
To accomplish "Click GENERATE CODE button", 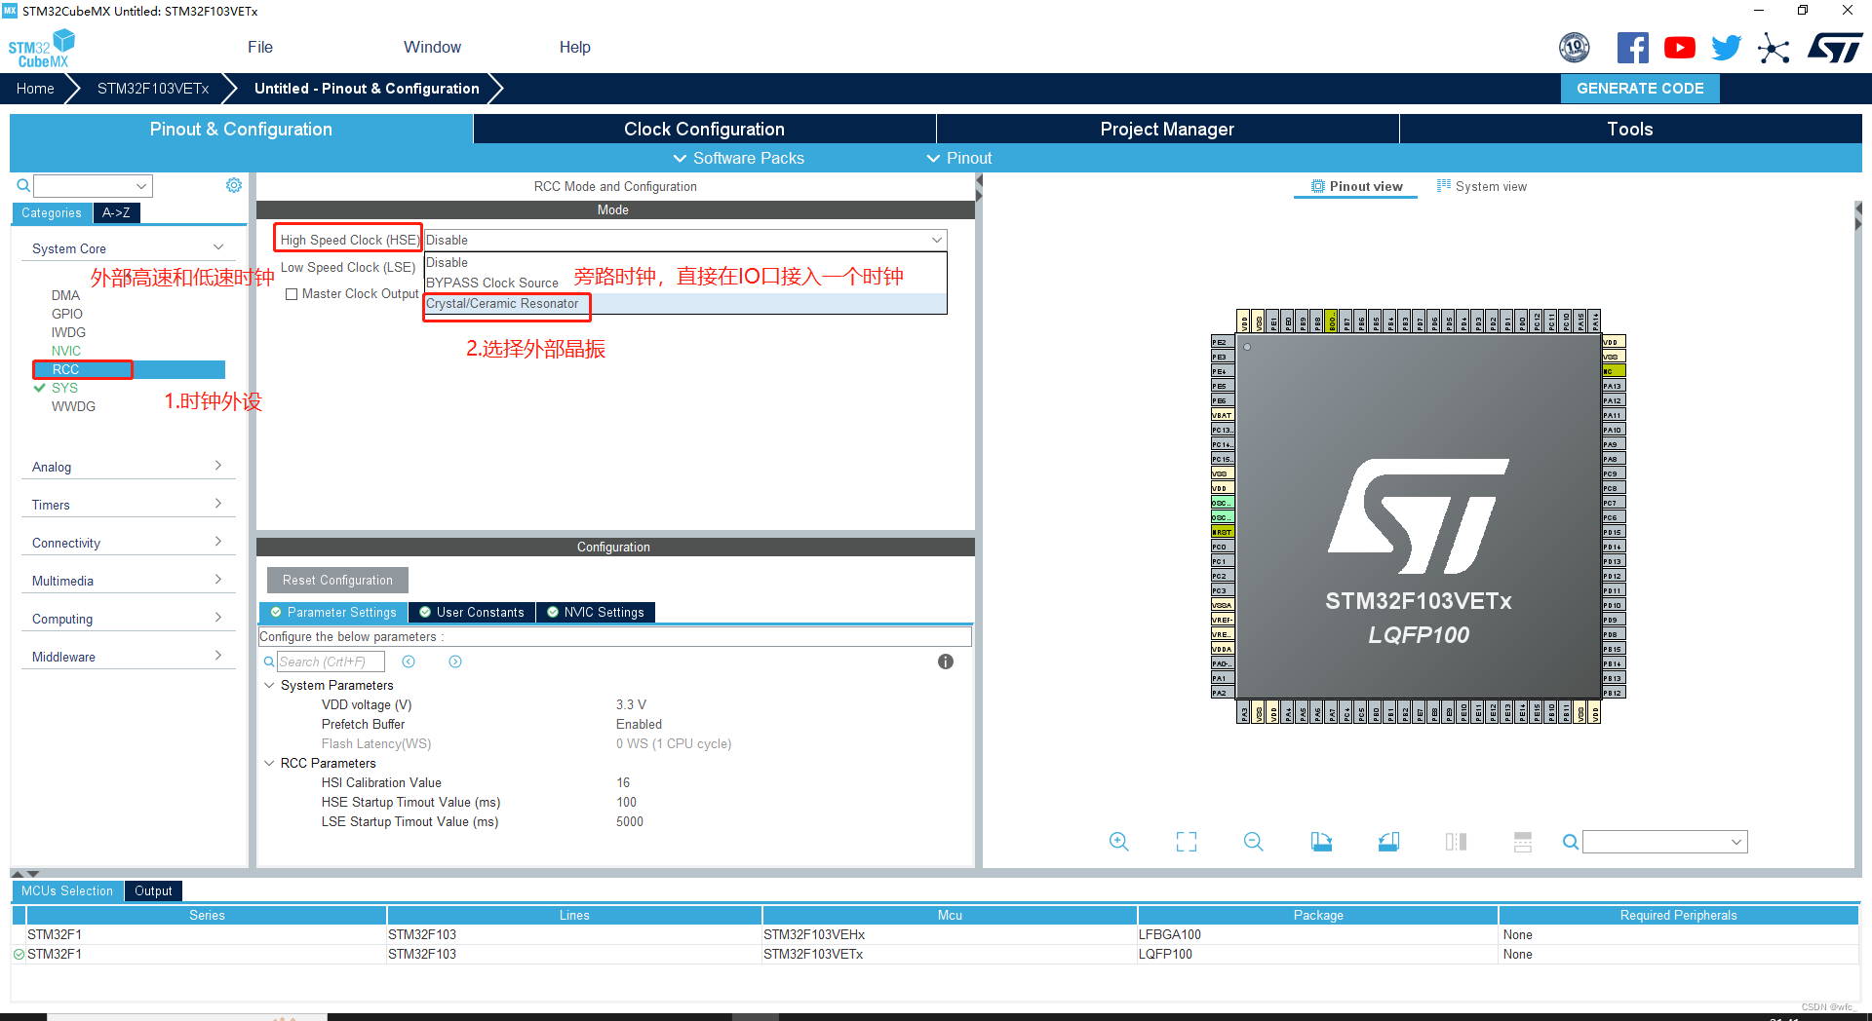I will [x=1640, y=89].
